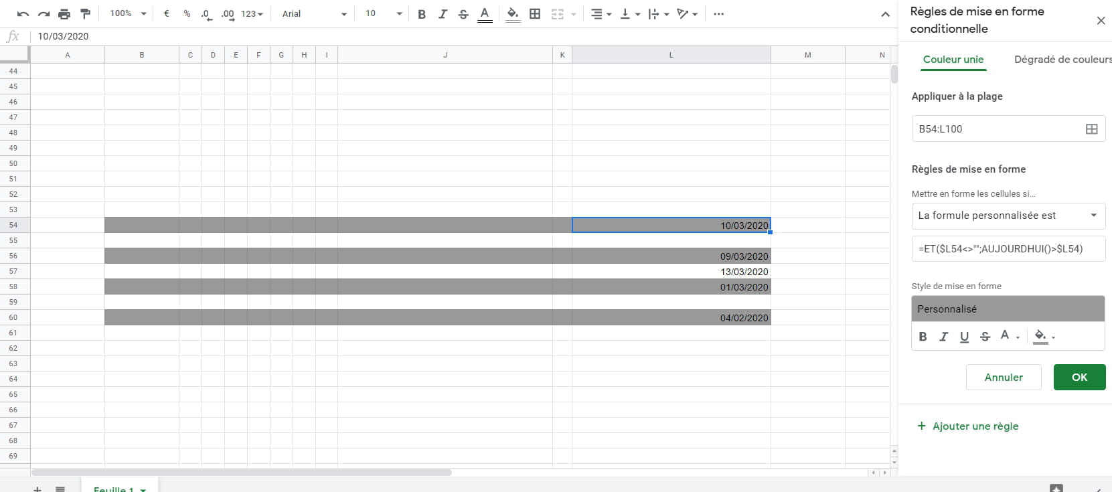1112x492 pixels.
Task: Format as currency with euro icon
Action: [166, 14]
